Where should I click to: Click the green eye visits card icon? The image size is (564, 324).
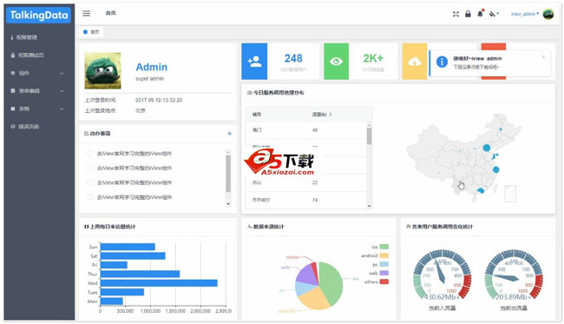(x=337, y=61)
